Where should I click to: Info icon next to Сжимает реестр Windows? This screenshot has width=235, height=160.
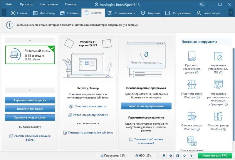click(224, 129)
